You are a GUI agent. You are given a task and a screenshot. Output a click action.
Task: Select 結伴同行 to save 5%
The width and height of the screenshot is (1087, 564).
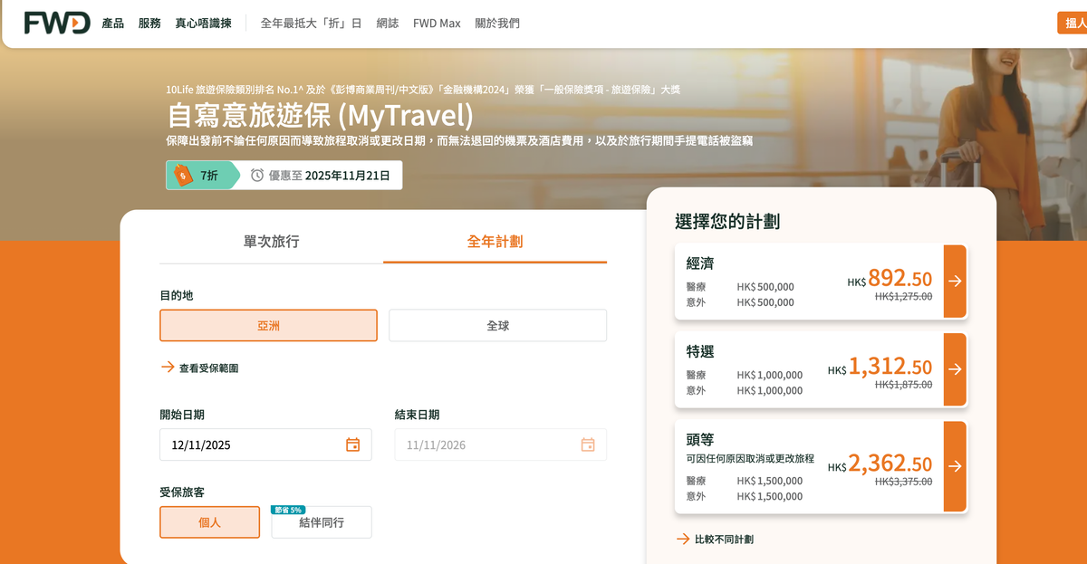pyautogui.click(x=322, y=522)
